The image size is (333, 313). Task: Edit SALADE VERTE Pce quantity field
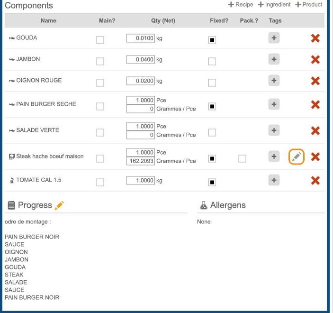[141, 126]
